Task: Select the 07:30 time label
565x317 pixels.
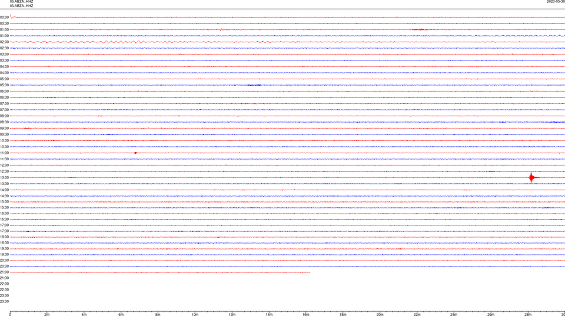Action: [4, 110]
